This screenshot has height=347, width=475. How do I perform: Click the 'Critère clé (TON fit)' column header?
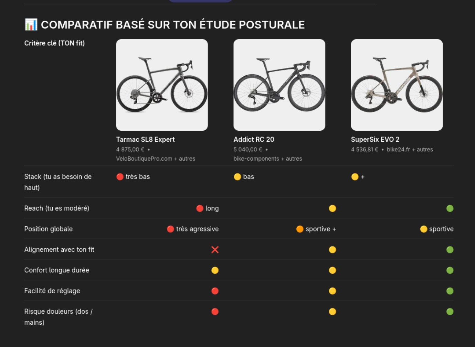click(x=54, y=43)
